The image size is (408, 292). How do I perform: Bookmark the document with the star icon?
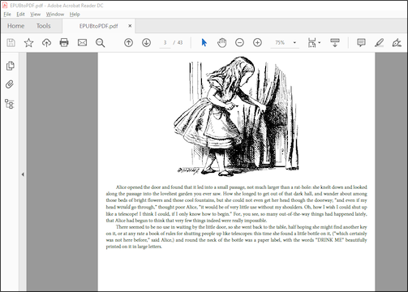point(28,43)
